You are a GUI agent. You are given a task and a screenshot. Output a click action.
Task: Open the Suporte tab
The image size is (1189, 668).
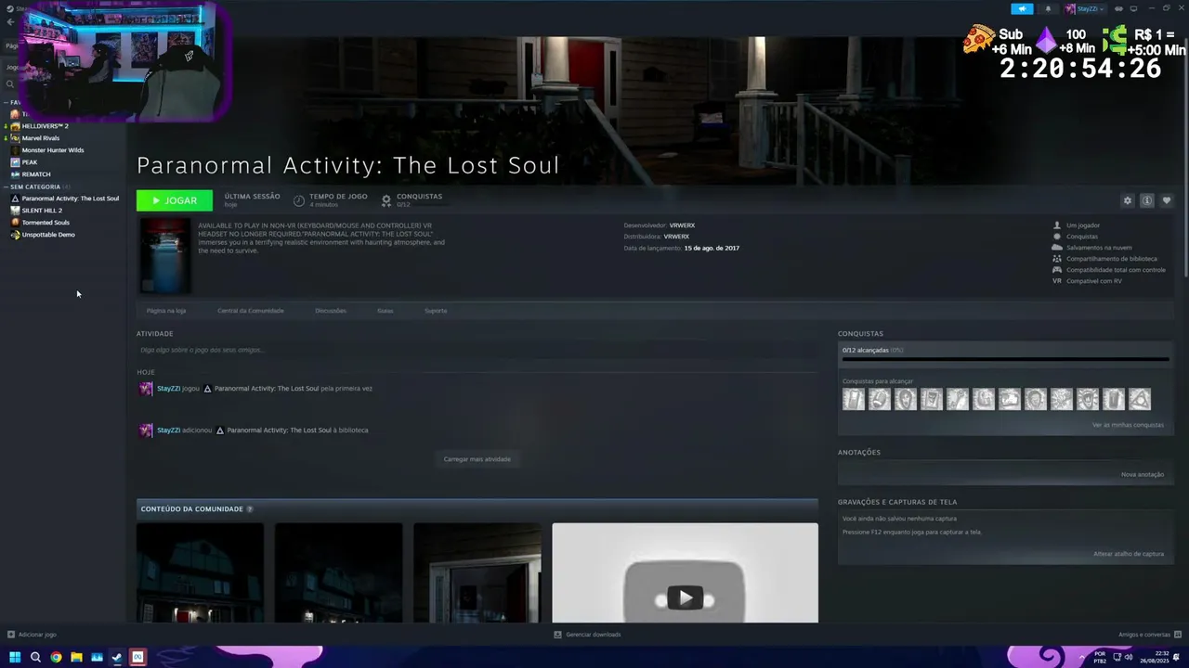(x=436, y=311)
